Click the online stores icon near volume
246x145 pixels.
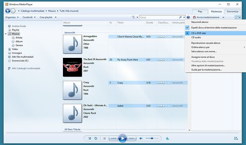click(x=167, y=139)
